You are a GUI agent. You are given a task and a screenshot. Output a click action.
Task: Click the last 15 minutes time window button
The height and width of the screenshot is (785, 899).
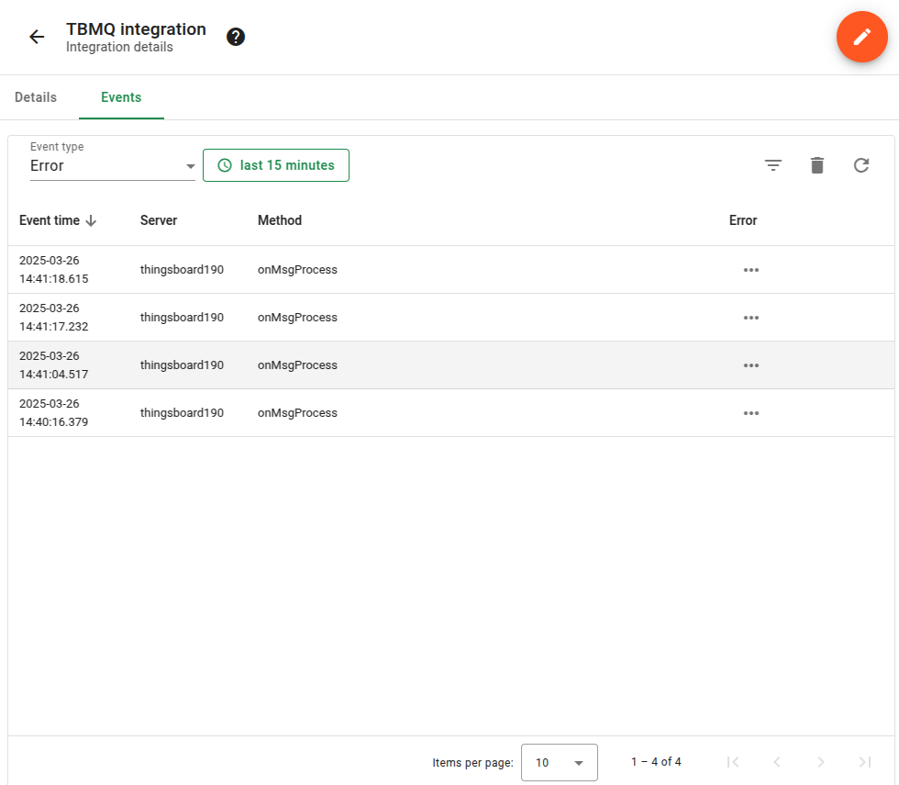tap(276, 165)
